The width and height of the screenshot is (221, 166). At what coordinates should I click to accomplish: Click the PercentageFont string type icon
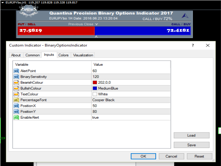tap(16, 100)
